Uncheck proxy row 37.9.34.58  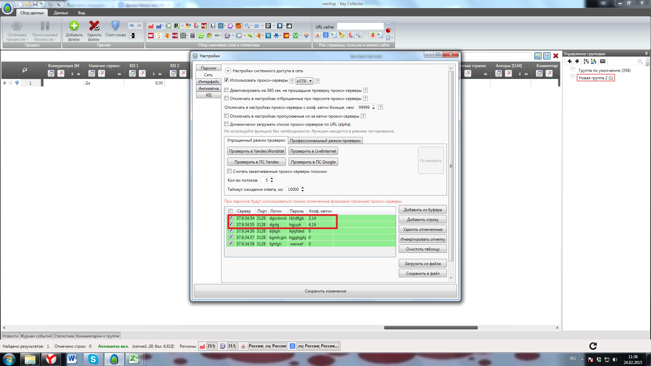(231, 244)
